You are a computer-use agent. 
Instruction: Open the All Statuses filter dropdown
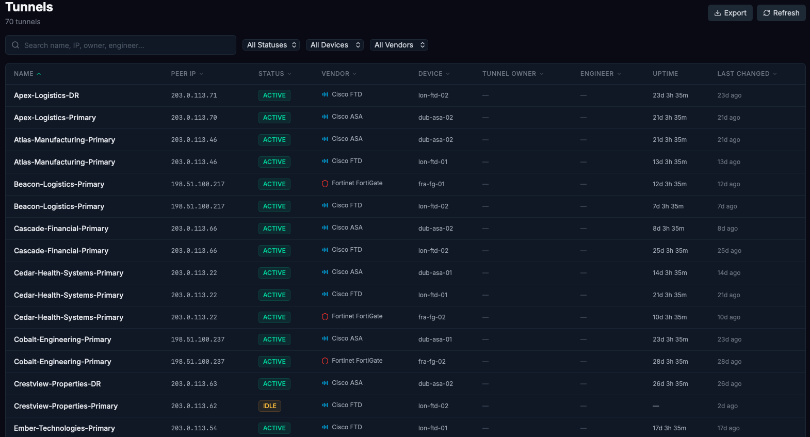[x=271, y=45]
